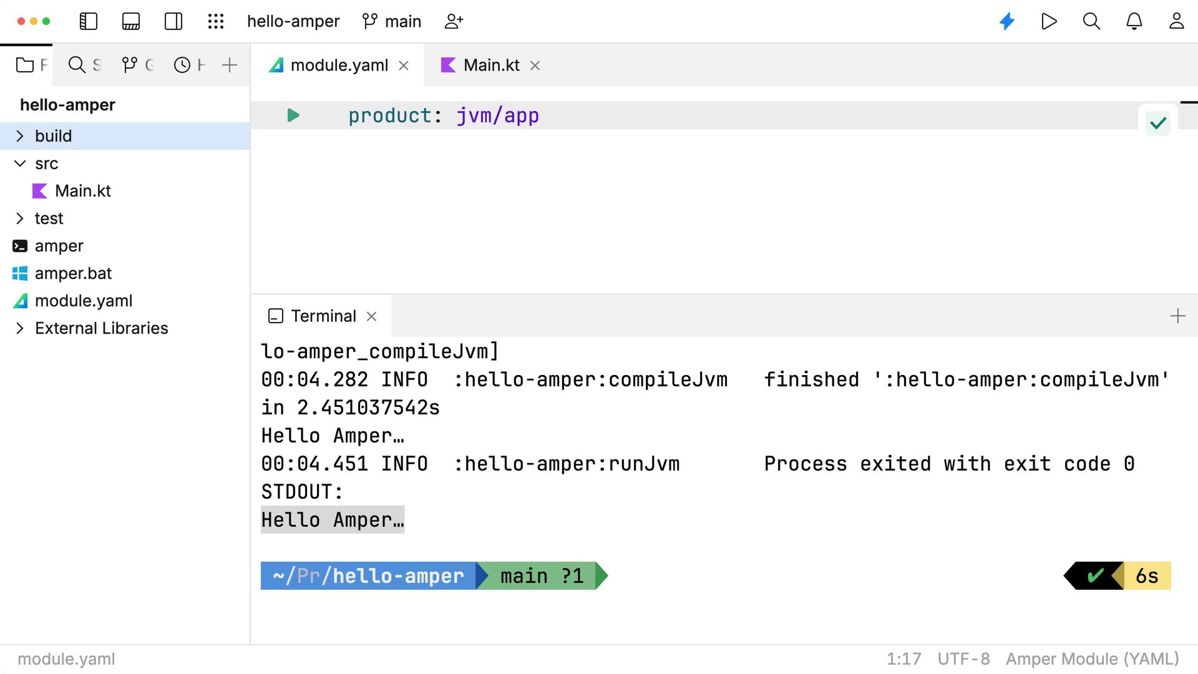Switch to the Git sidebar tab
Screen dimensions: 1198x674
137,65
